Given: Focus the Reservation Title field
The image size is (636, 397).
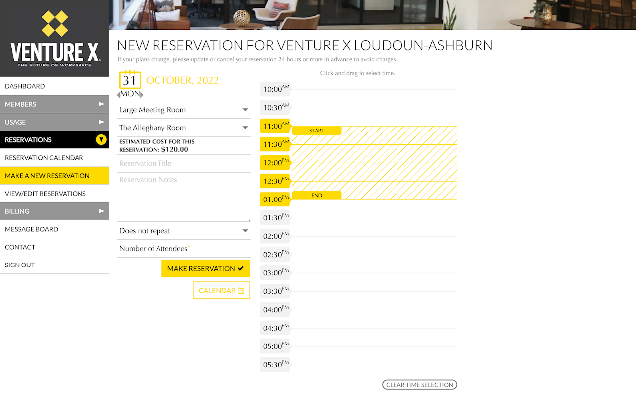Looking at the screenshot, I should (184, 163).
